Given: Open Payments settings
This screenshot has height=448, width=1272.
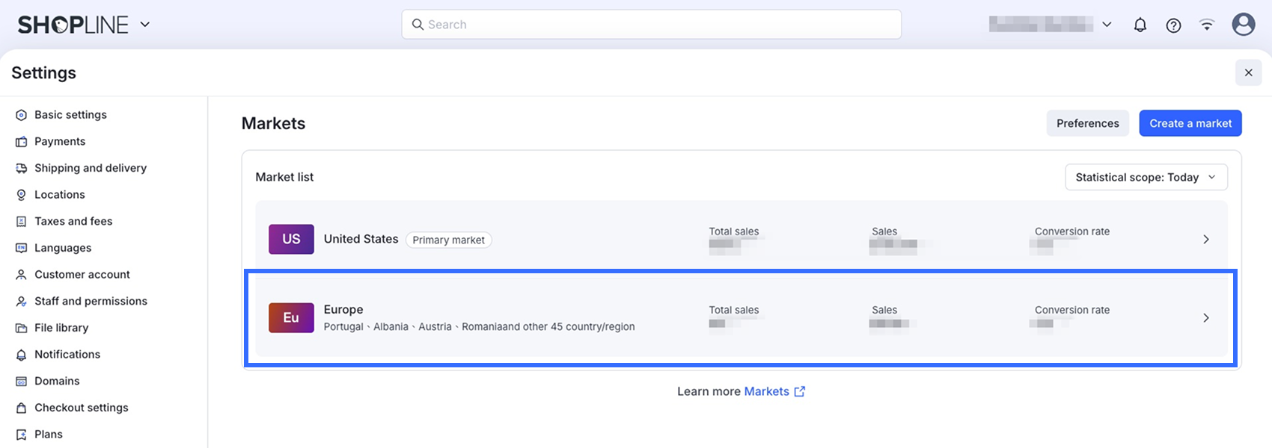Looking at the screenshot, I should (x=60, y=141).
